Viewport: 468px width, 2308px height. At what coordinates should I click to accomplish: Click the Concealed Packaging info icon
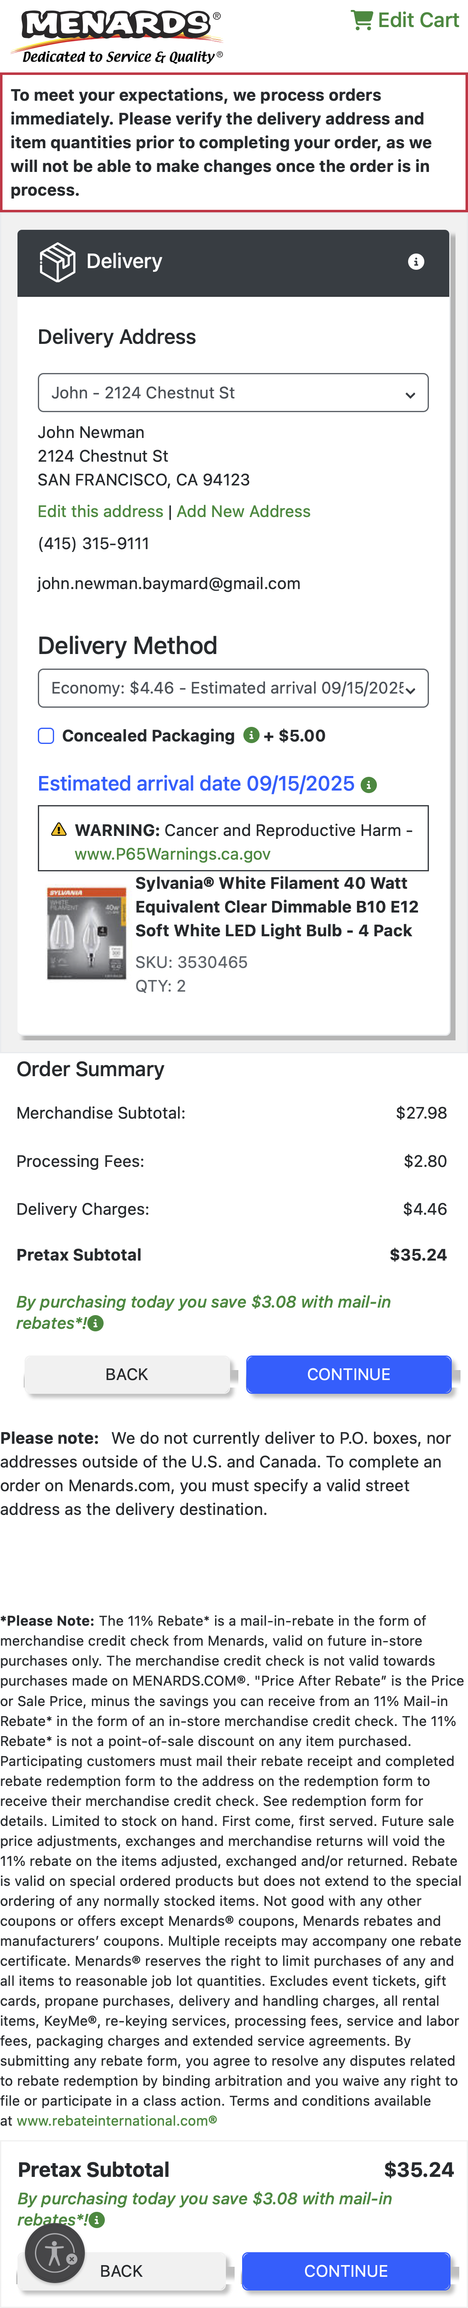tap(251, 736)
